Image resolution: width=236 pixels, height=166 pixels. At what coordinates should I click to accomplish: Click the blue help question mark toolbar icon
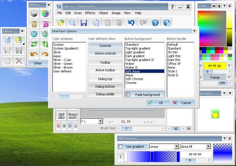pyautogui.click(x=155, y=23)
